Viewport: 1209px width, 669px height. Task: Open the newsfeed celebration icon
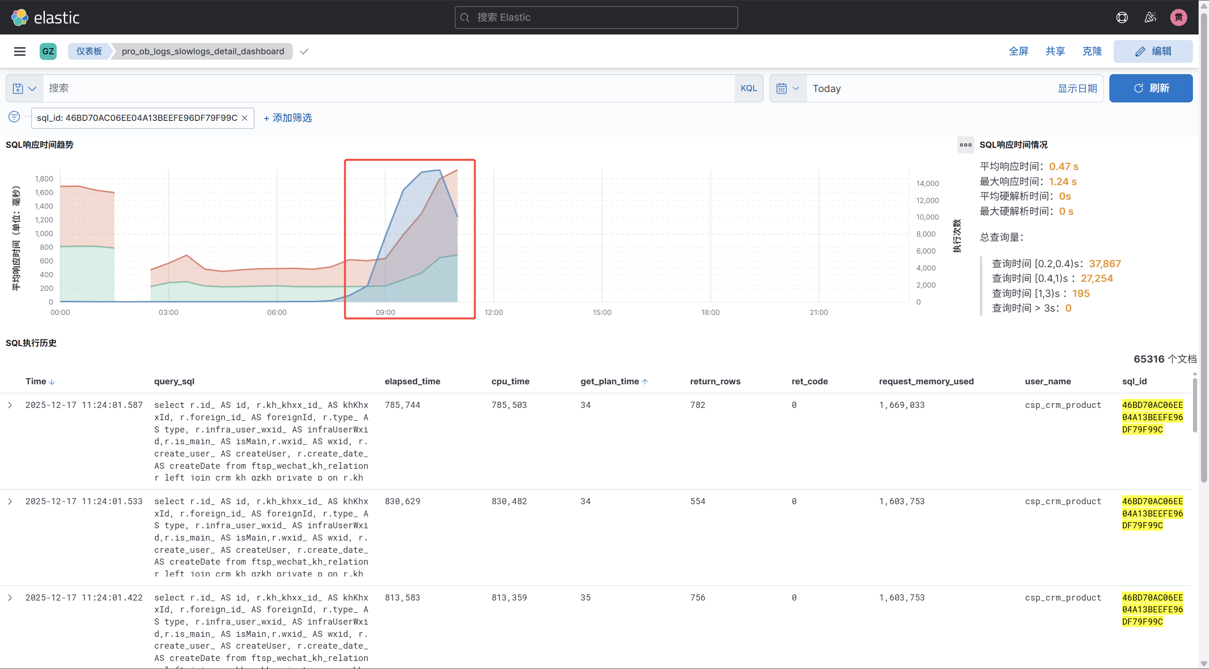tap(1150, 17)
